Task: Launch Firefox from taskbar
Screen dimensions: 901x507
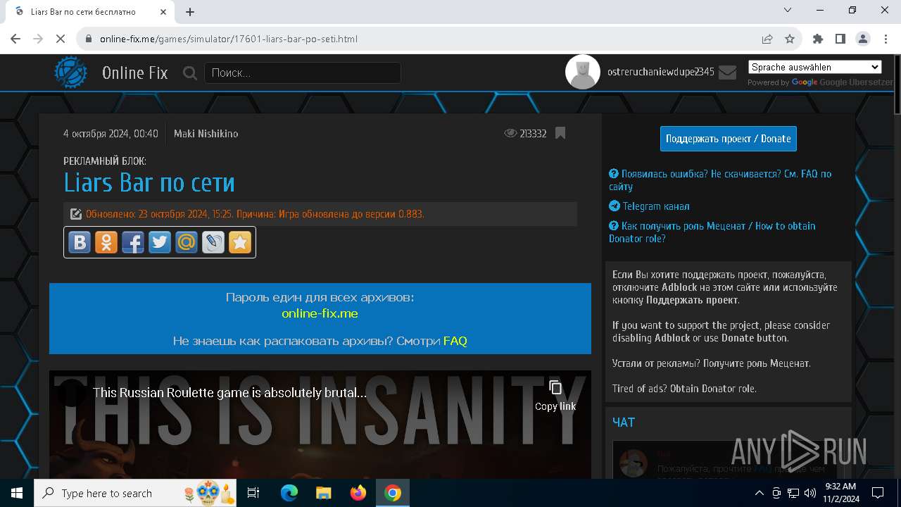Action: 358,493
